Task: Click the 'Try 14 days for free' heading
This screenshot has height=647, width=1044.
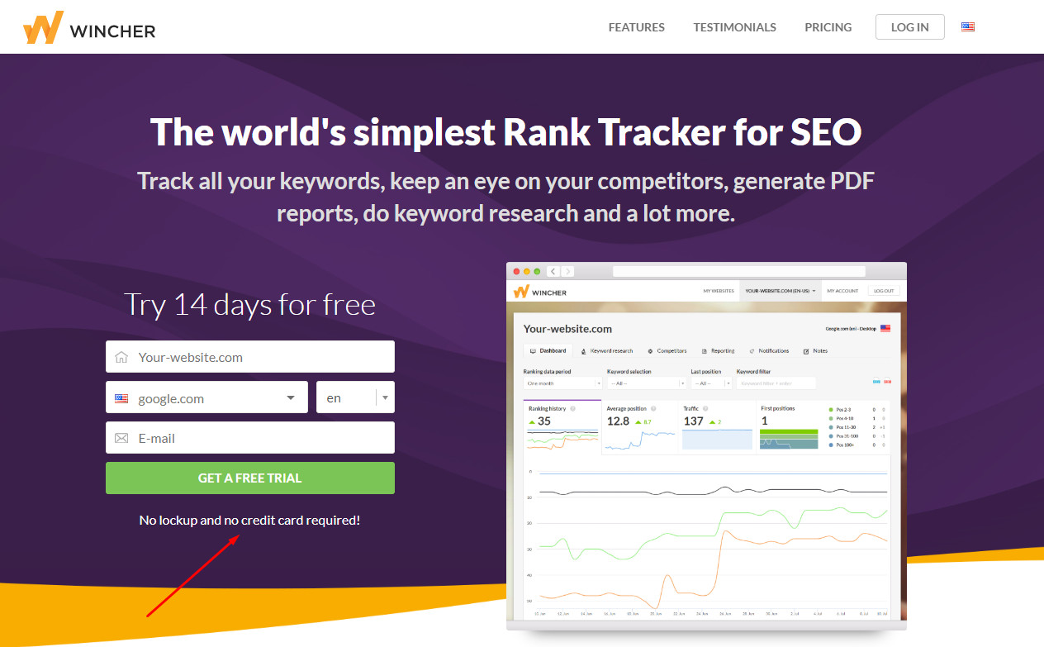Action: (x=249, y=305)
